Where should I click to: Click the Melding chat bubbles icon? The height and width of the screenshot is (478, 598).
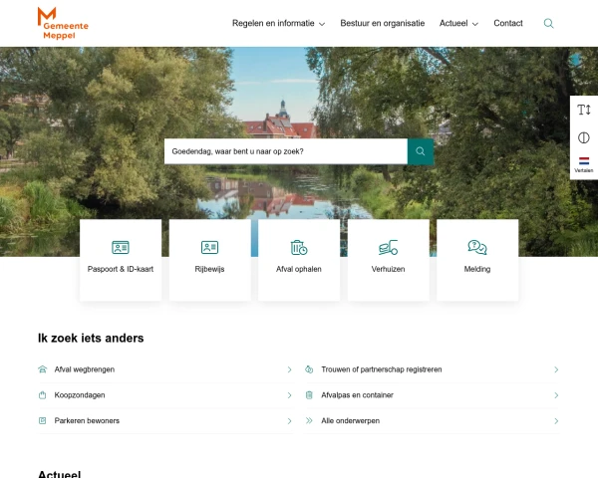point(477,247)
